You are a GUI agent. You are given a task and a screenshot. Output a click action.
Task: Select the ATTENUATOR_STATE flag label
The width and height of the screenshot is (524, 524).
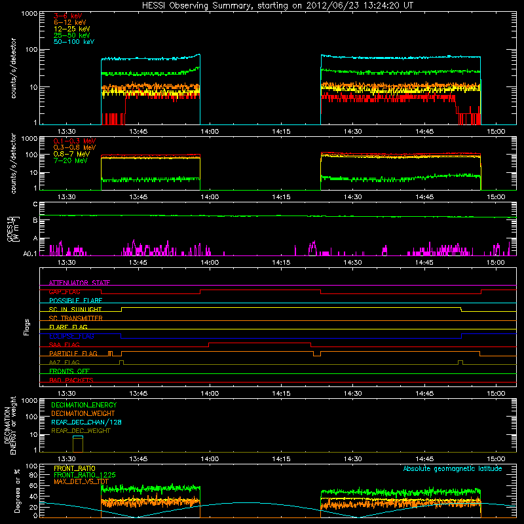(x=79, y=283)
